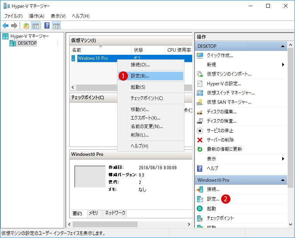Open the ファイル(F) menu

click(14, 16)
